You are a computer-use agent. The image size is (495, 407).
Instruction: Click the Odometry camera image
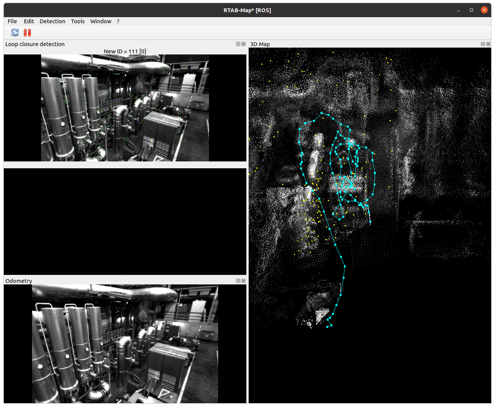click(x=125, y=344)
